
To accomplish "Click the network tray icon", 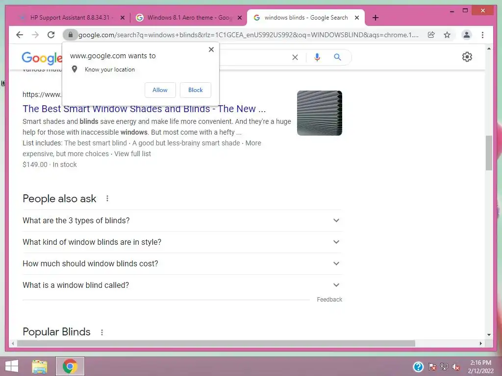I will pyautogui.click(x=444, y=367).
